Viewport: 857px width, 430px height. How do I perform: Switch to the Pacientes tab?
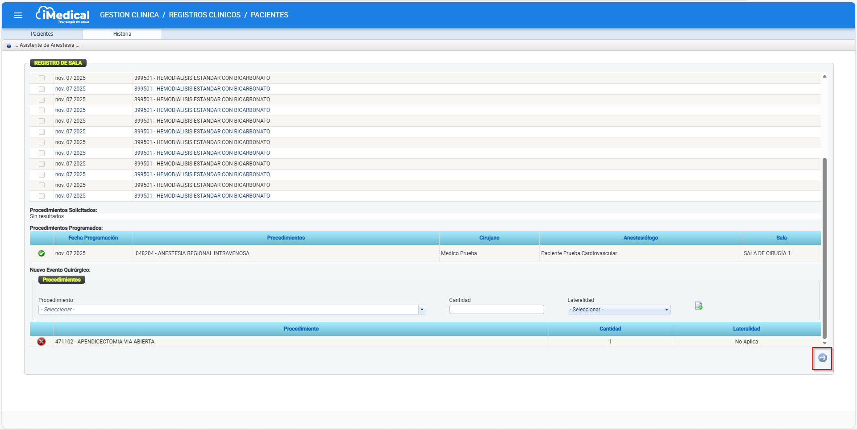point(42,34)
